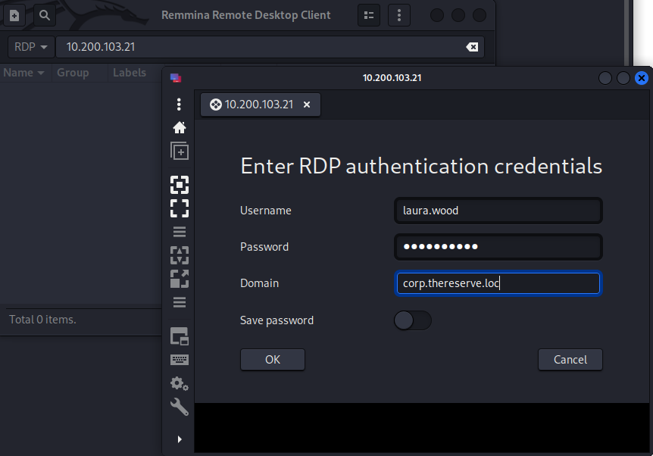Click the scaled mode icon

(180, 279)
